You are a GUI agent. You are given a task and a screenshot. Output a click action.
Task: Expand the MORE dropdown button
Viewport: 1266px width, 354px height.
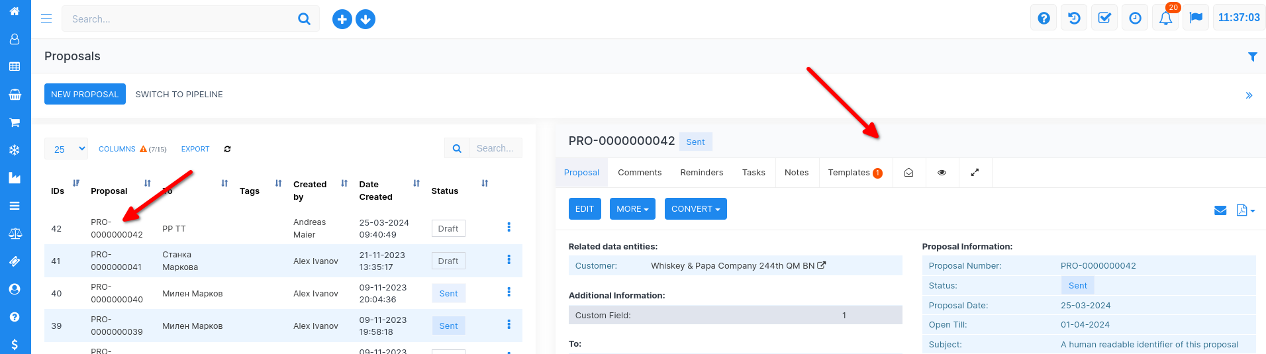pos(632,209)
